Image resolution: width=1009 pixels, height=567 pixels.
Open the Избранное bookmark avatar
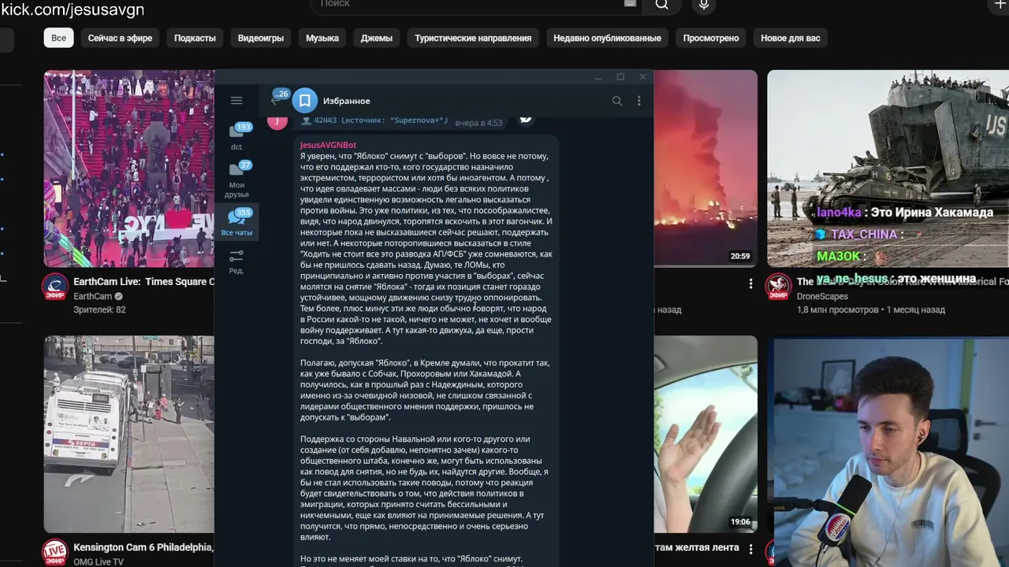[304, 101]
